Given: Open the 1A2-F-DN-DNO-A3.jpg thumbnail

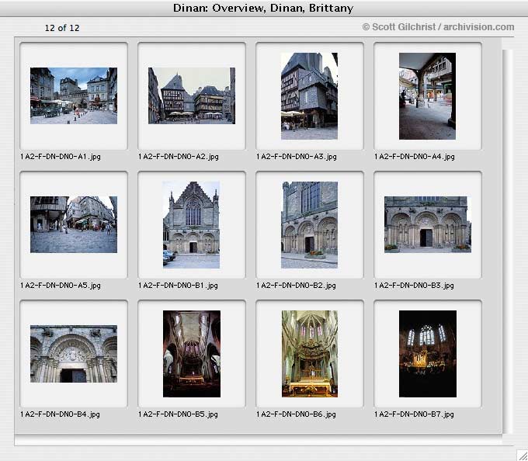Looking at the screenshot, I should pos(310,96).
